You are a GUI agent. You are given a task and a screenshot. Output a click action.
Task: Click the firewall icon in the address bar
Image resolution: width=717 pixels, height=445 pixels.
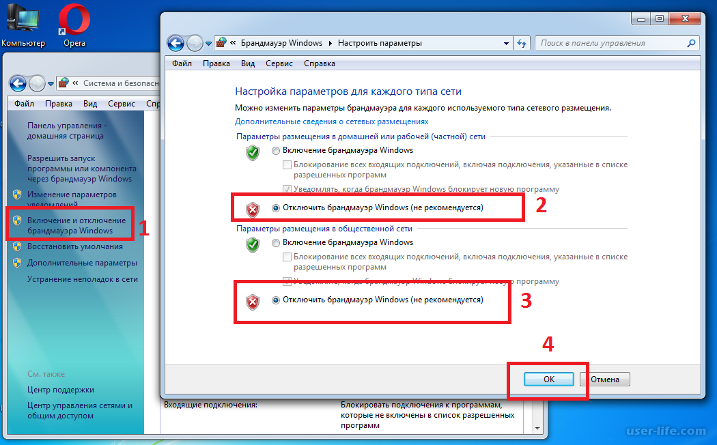coord(222,43)
